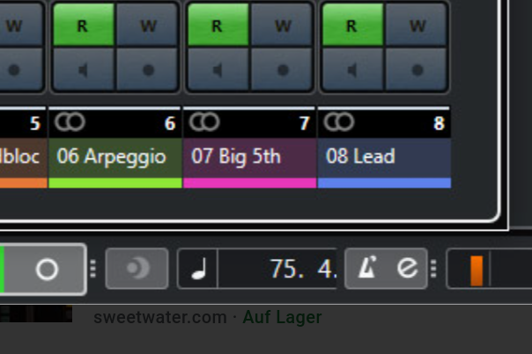This screenshot has width=532, height=354.
Task: Enable Write automation on 07 Big 5th
Action: pyautogui.click(x=282, y=25)
